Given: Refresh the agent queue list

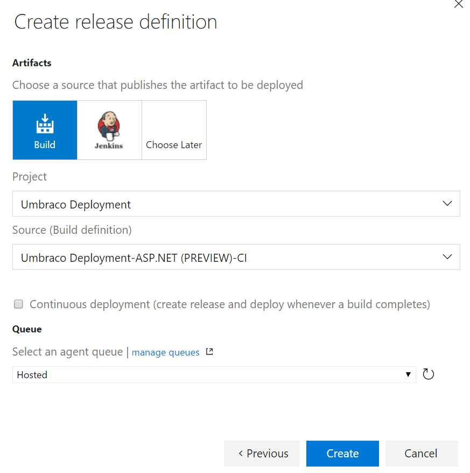Looking at the screenshot, I should coord(429,374).
